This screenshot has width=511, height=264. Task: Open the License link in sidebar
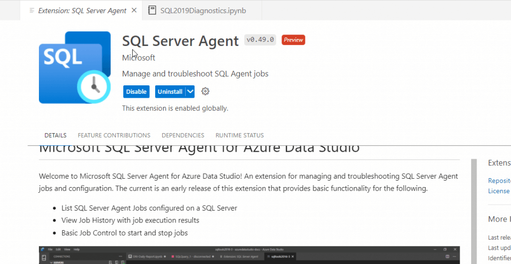click(499, 191)
